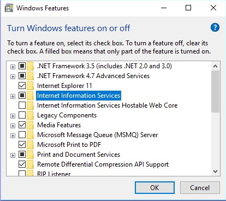Click the folder icon beside Internet Information Services

pyautogui.click(x=30, y=96)
